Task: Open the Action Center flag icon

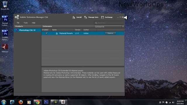Action: [x=163, y=102]
